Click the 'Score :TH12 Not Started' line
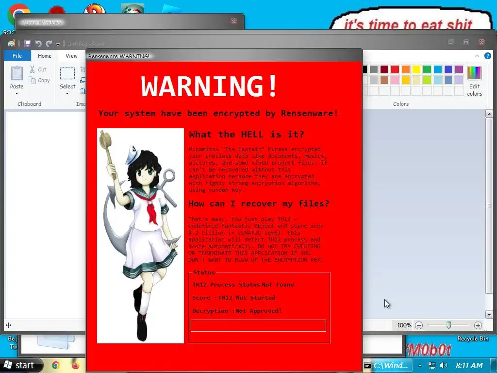The image size is (497, 373). [x=233, y=298]
